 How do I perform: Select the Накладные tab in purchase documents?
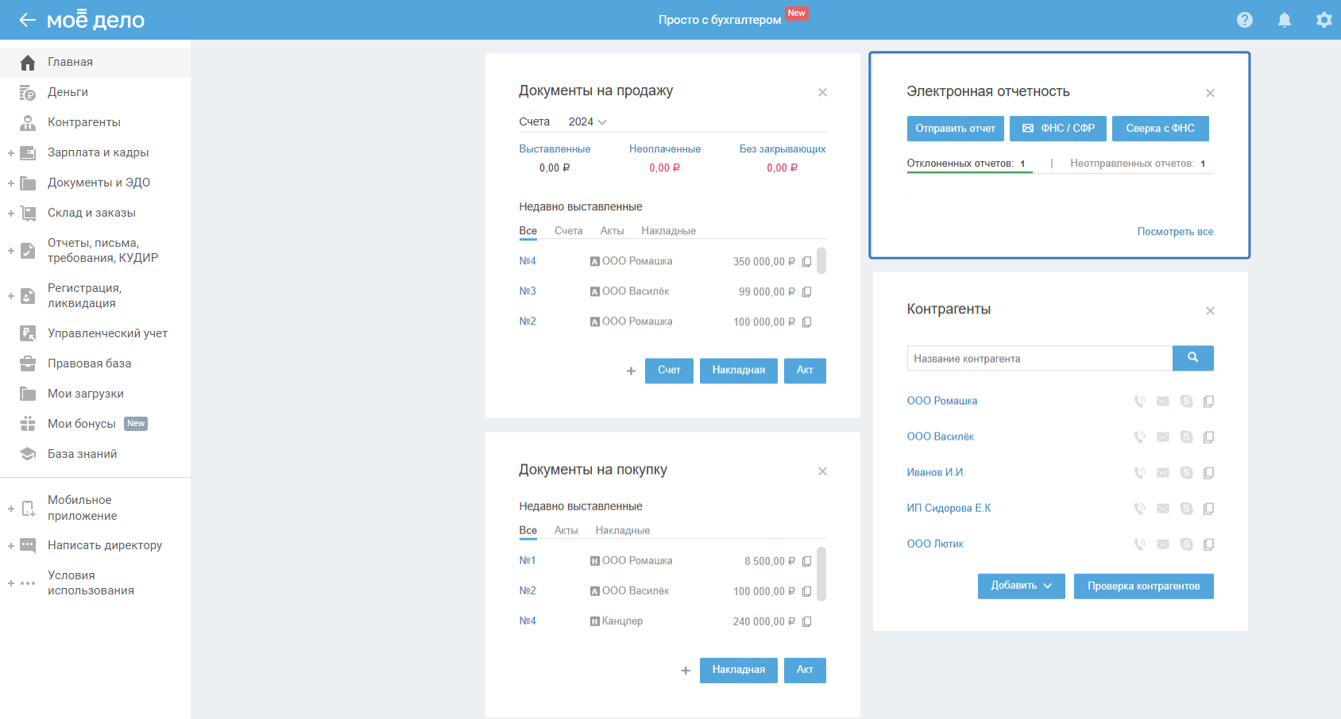coord(622,530)
